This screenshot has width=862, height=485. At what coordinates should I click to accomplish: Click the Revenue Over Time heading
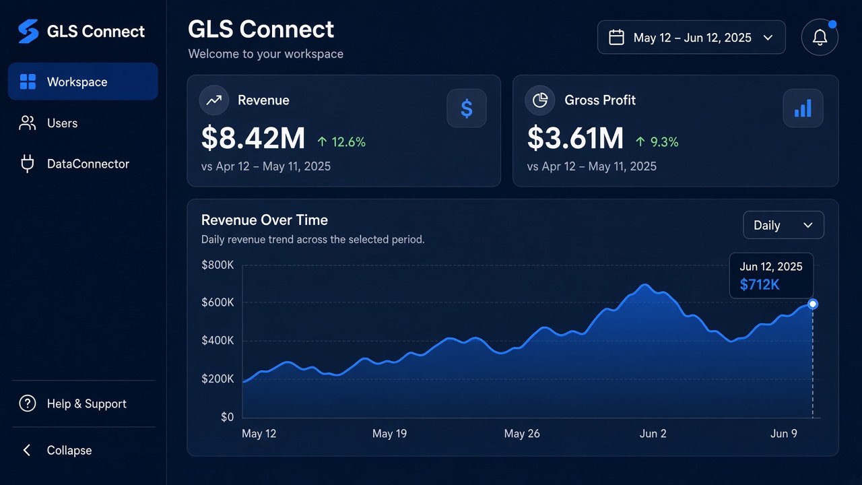tap(265, 220)
